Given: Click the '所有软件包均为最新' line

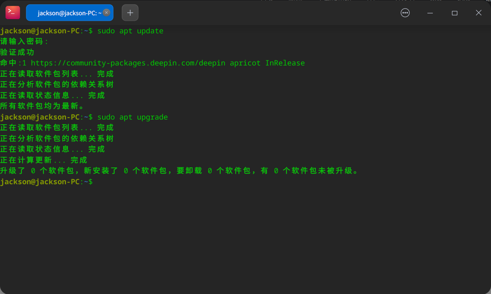Looking at the screenshot, I should pos(41,106).
